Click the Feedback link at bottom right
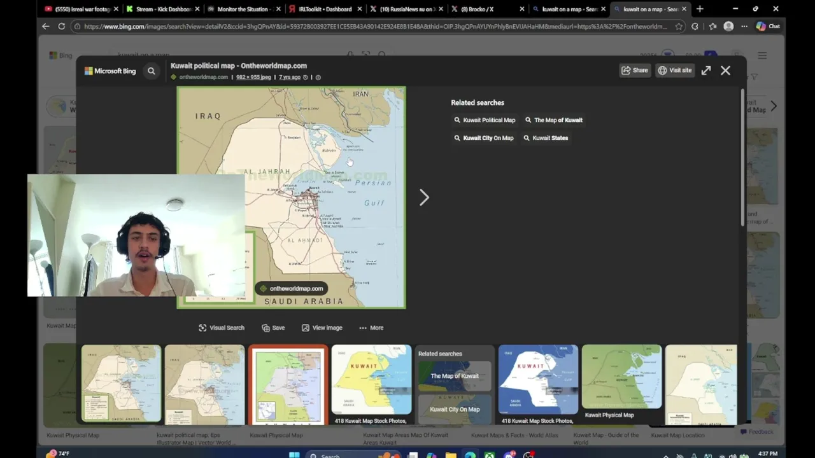The width and height of the screenshot is (815, 458). tap(756, 432)
